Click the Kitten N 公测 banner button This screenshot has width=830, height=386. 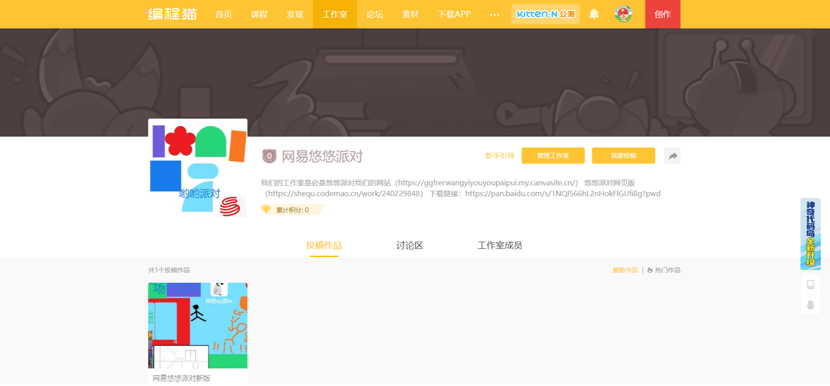[545, 14]
